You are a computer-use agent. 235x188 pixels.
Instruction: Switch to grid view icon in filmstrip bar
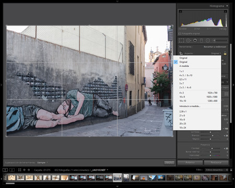(19, 170)
